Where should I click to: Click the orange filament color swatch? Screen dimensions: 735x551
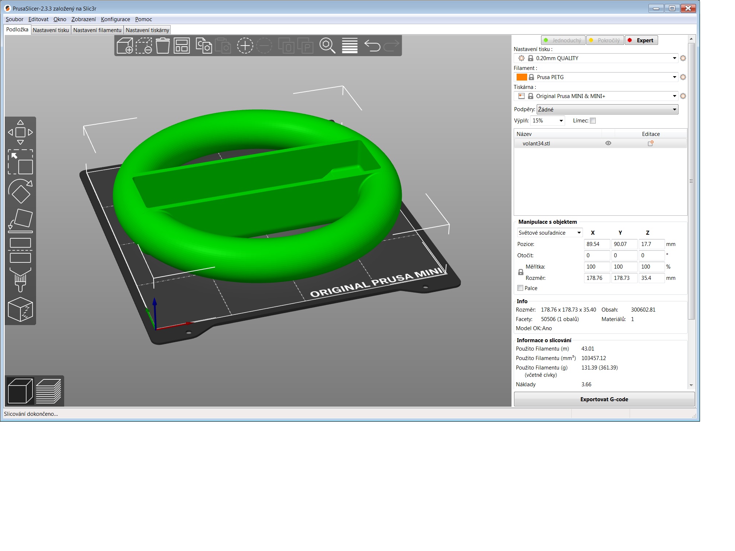click(522, 77)
